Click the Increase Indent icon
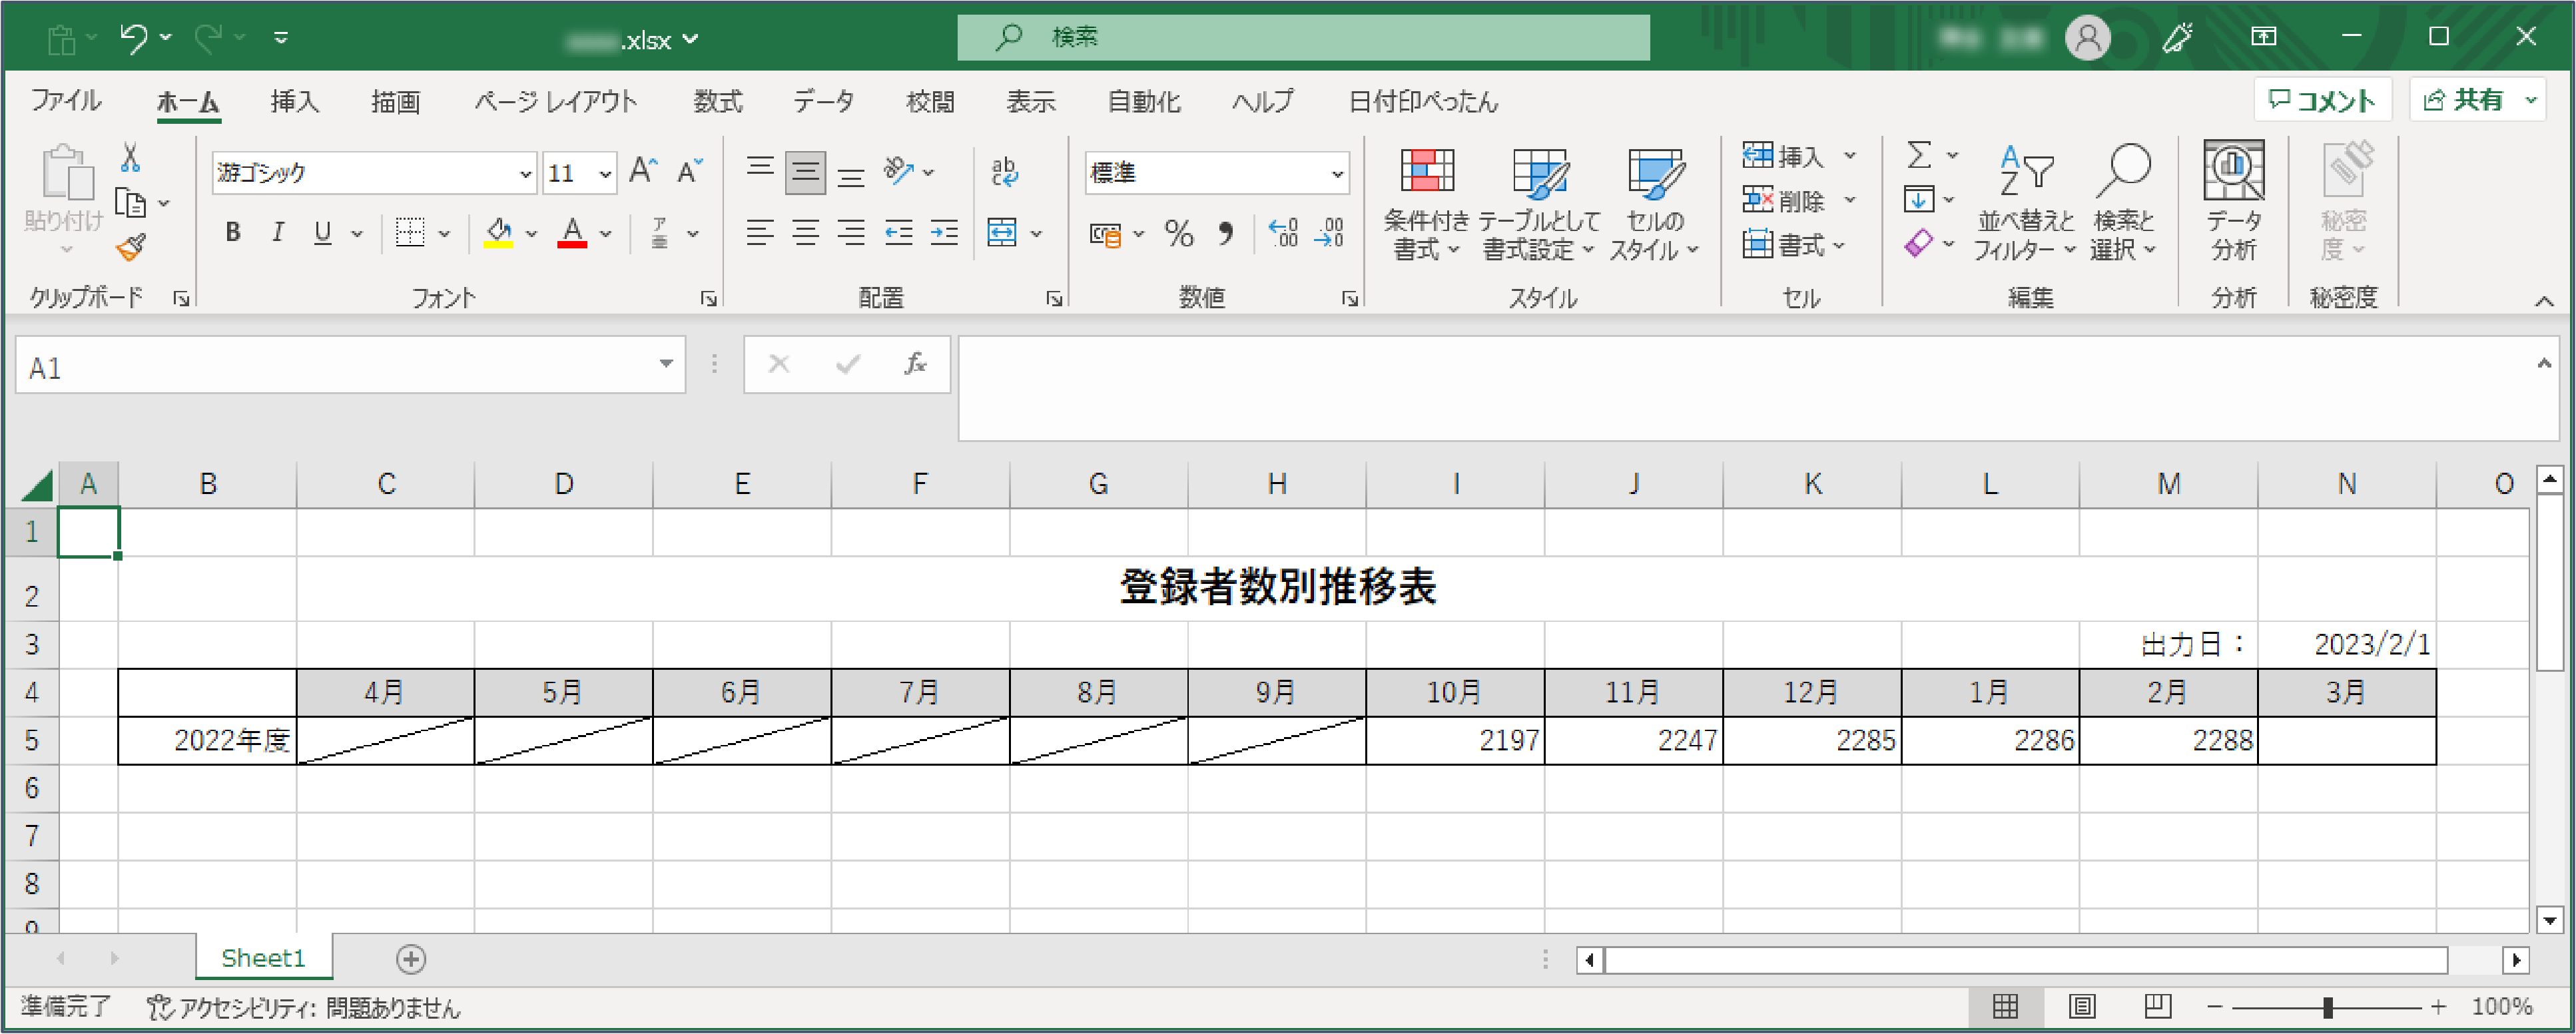Screen dimensions: 2576x1034 click(944, 233)
